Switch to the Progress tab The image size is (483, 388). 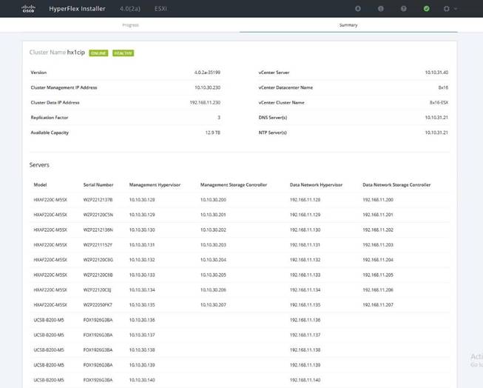pos(131,25)
